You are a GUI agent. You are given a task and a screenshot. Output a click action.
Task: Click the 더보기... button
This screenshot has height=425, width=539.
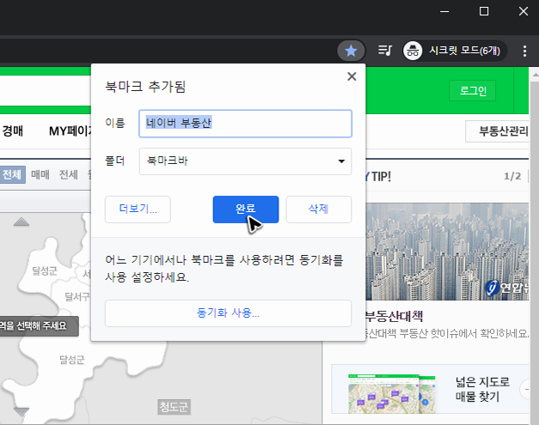(138, 209)
